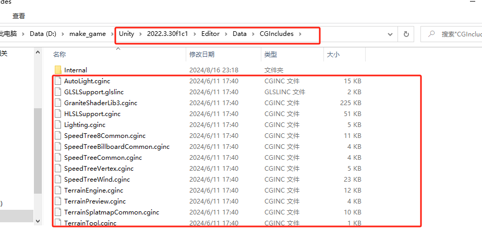
Task: Click the GLSLINC 文件 type cell
Action: pos(285,92)
